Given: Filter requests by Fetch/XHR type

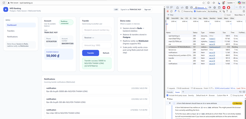Looking at the screenshot, I should pyautogui.click(x=175, y=18).
